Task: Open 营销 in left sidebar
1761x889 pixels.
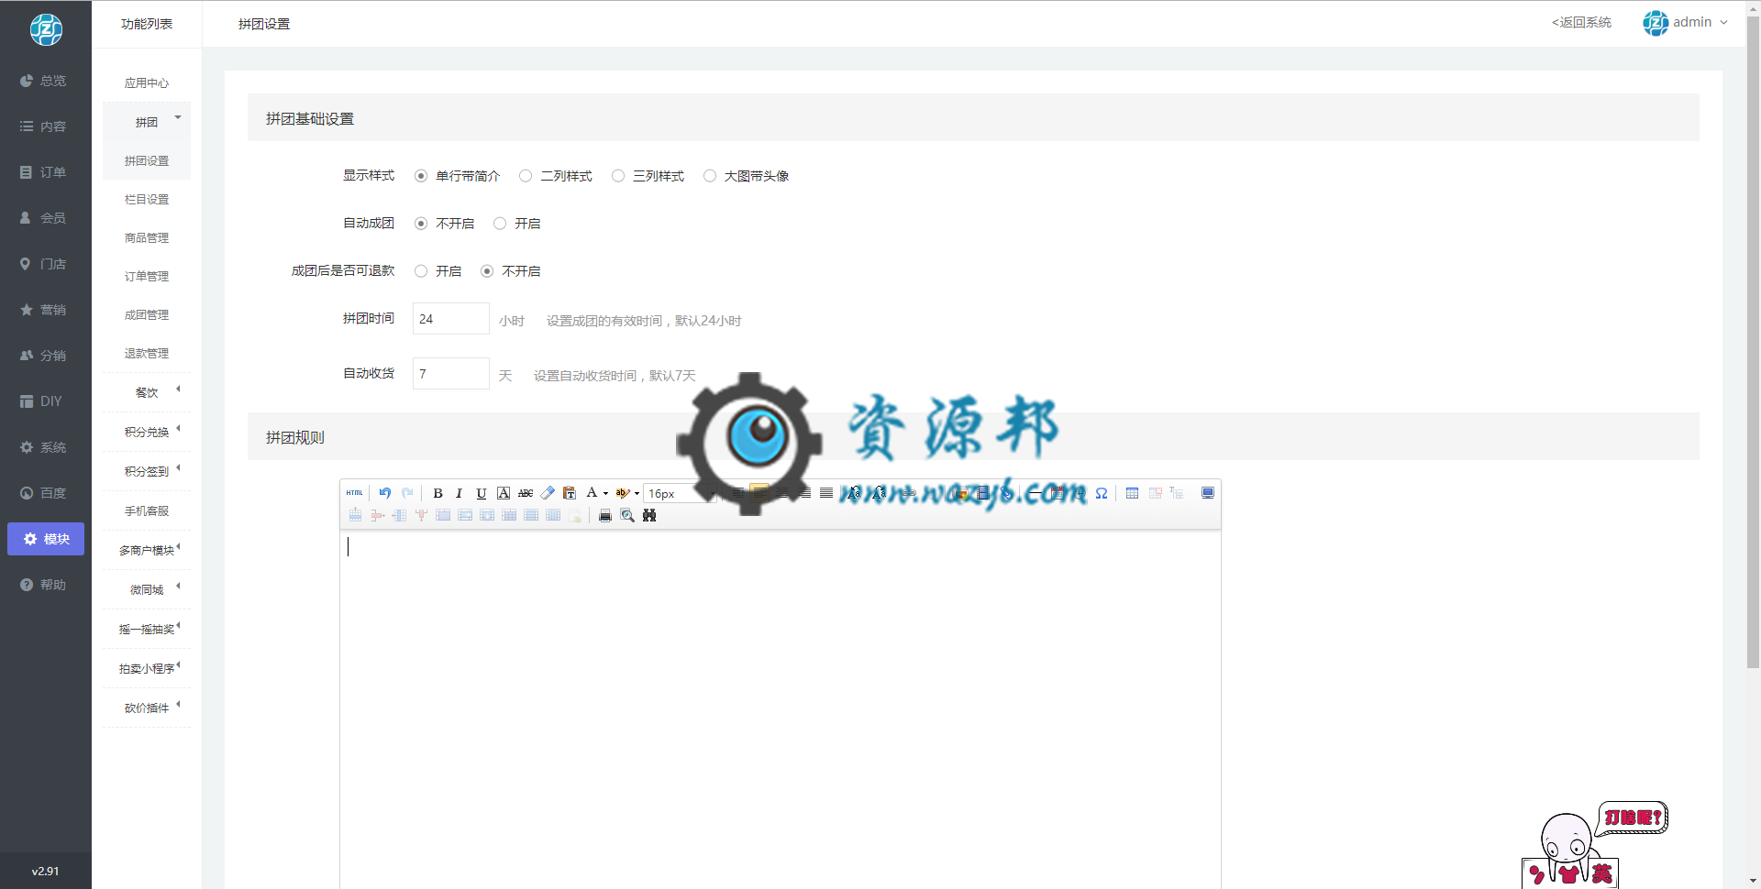Action: point(45,310)
